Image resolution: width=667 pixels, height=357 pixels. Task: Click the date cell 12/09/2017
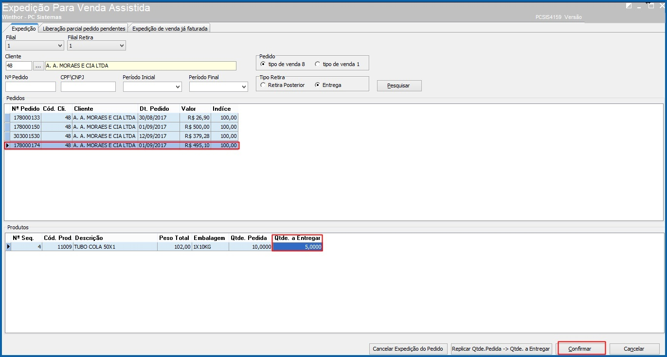(159, 136)
